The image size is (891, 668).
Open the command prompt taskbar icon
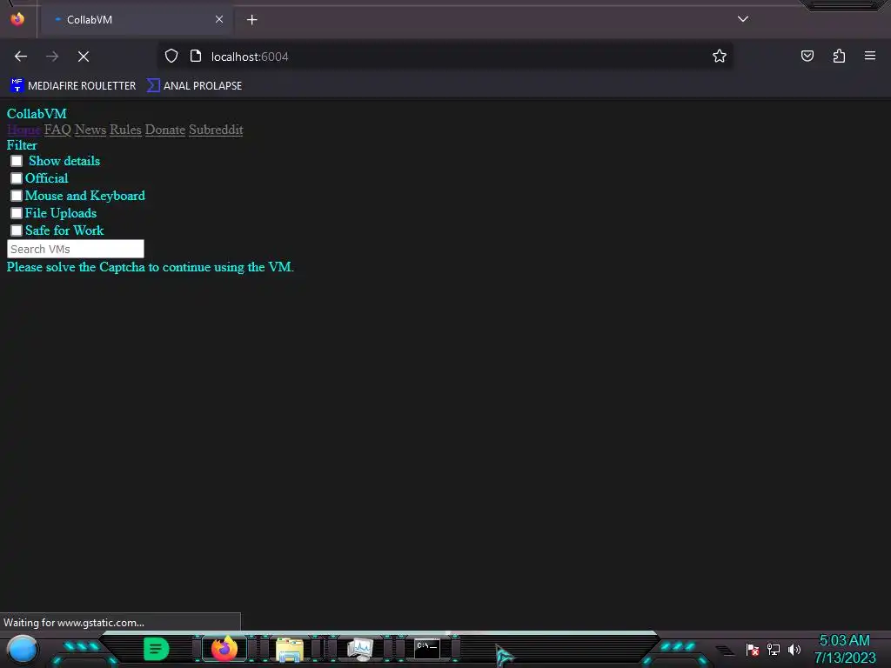pyautogui.click(x=426, y=648)
